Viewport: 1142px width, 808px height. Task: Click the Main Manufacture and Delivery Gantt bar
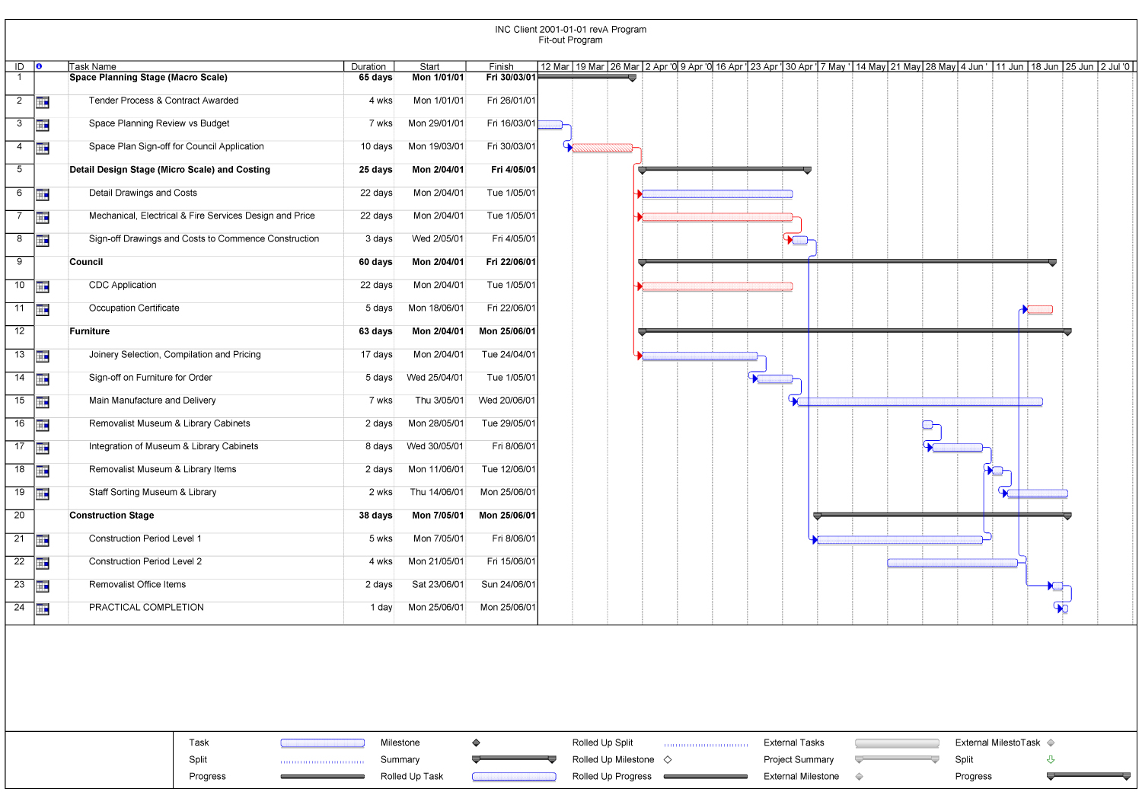[x=920, y=402]
